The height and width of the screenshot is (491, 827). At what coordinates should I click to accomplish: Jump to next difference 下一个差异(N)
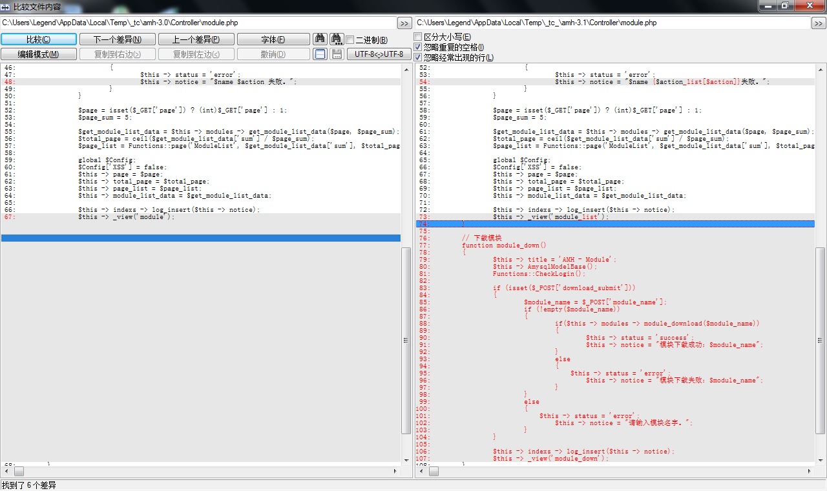(118, 39)
